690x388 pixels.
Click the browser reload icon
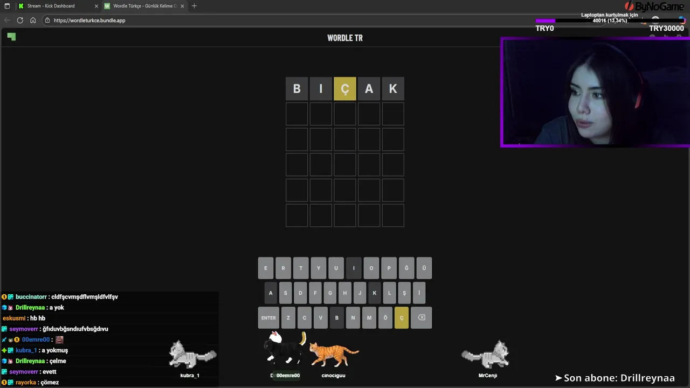20,20
